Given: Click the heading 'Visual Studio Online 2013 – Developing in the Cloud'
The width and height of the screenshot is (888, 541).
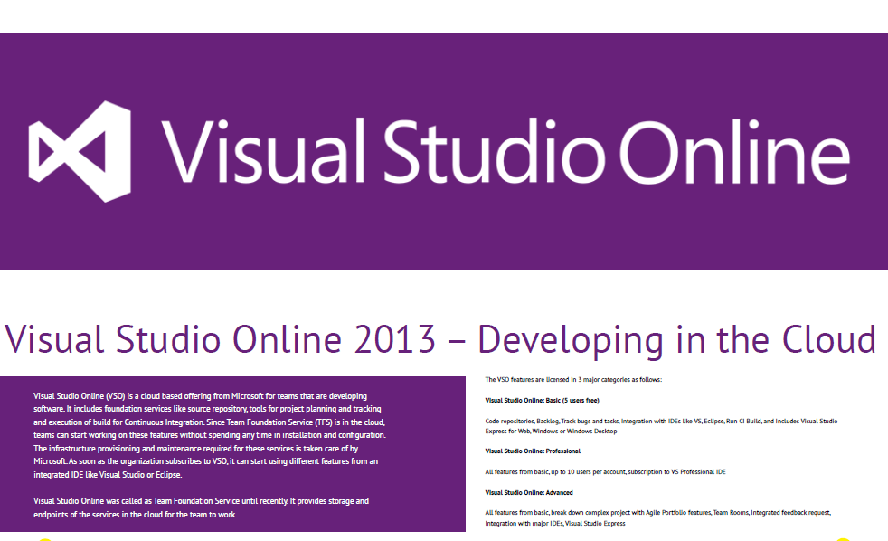Looking at the screenshot, I should click(x=440, y=340).
